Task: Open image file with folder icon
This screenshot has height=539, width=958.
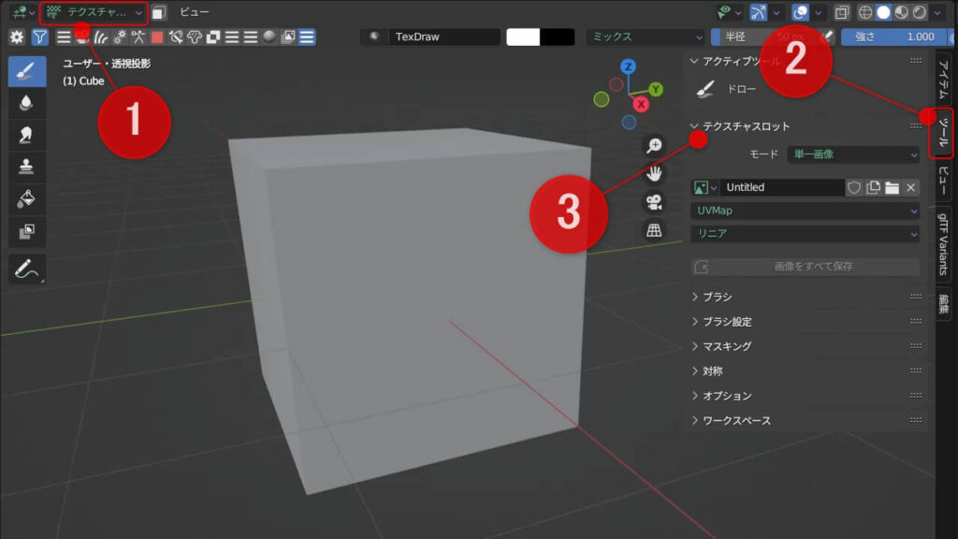Action: point(892,187)
